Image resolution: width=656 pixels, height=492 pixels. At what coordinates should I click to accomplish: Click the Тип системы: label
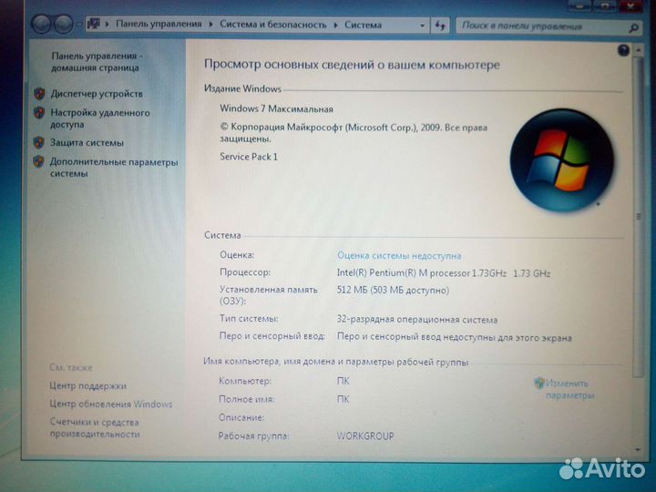(x=249, y=319)
